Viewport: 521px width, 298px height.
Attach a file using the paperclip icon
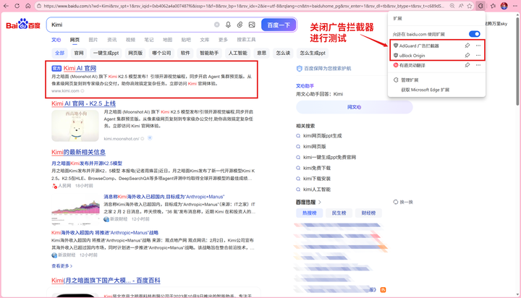pos(240,25)
